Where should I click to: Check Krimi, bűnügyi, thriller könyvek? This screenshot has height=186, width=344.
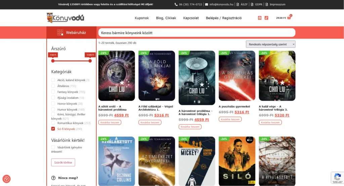click(x=53, y=114)
